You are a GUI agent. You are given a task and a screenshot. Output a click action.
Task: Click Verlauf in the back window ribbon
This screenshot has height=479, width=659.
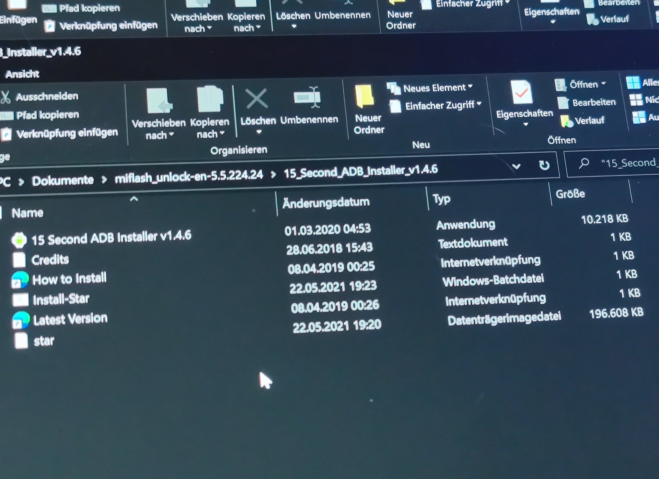click(x=614, y=19)
